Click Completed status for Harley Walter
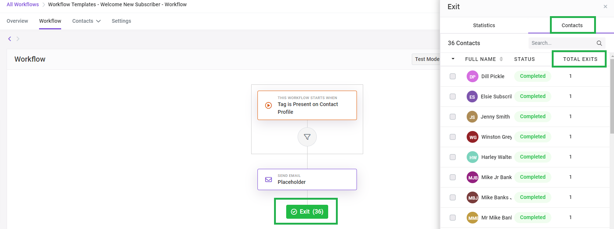Screen dimensions: 614x229 (533, 157)
